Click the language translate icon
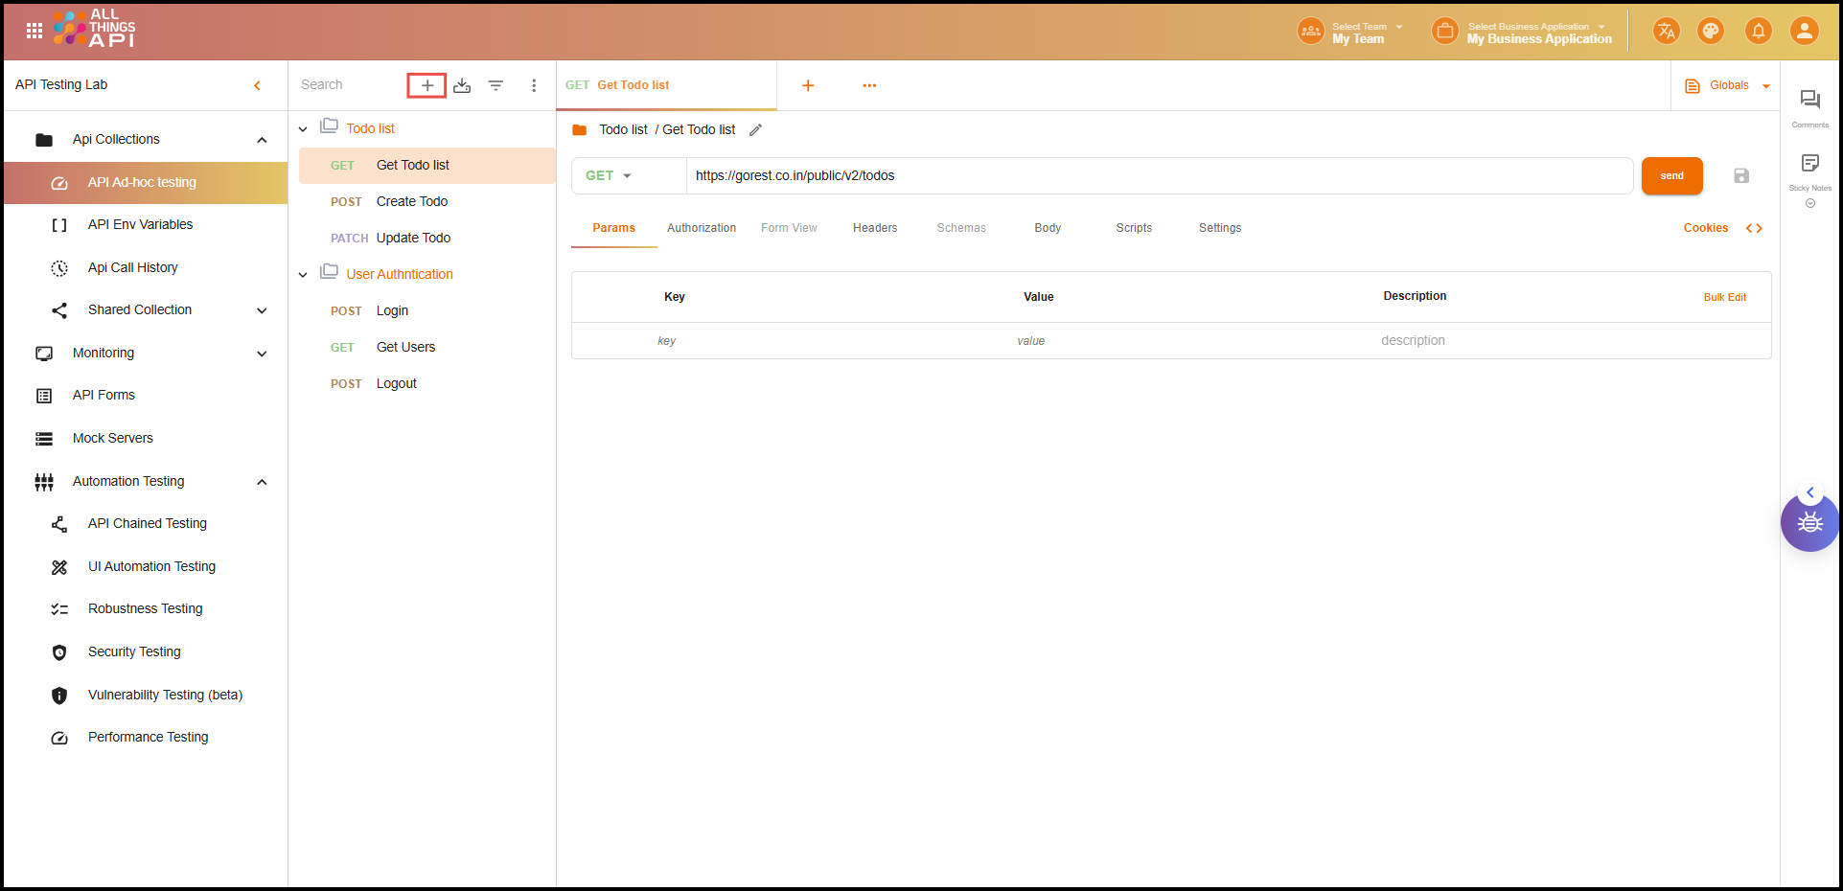Screen dimensions: 1843x891 click(1666, 32)
